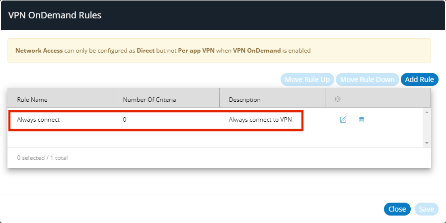Click divider between Rule Name and Number Of Criteria
Image resolution: width=446 pixels, height=223 pixels.
click(113, 99)
